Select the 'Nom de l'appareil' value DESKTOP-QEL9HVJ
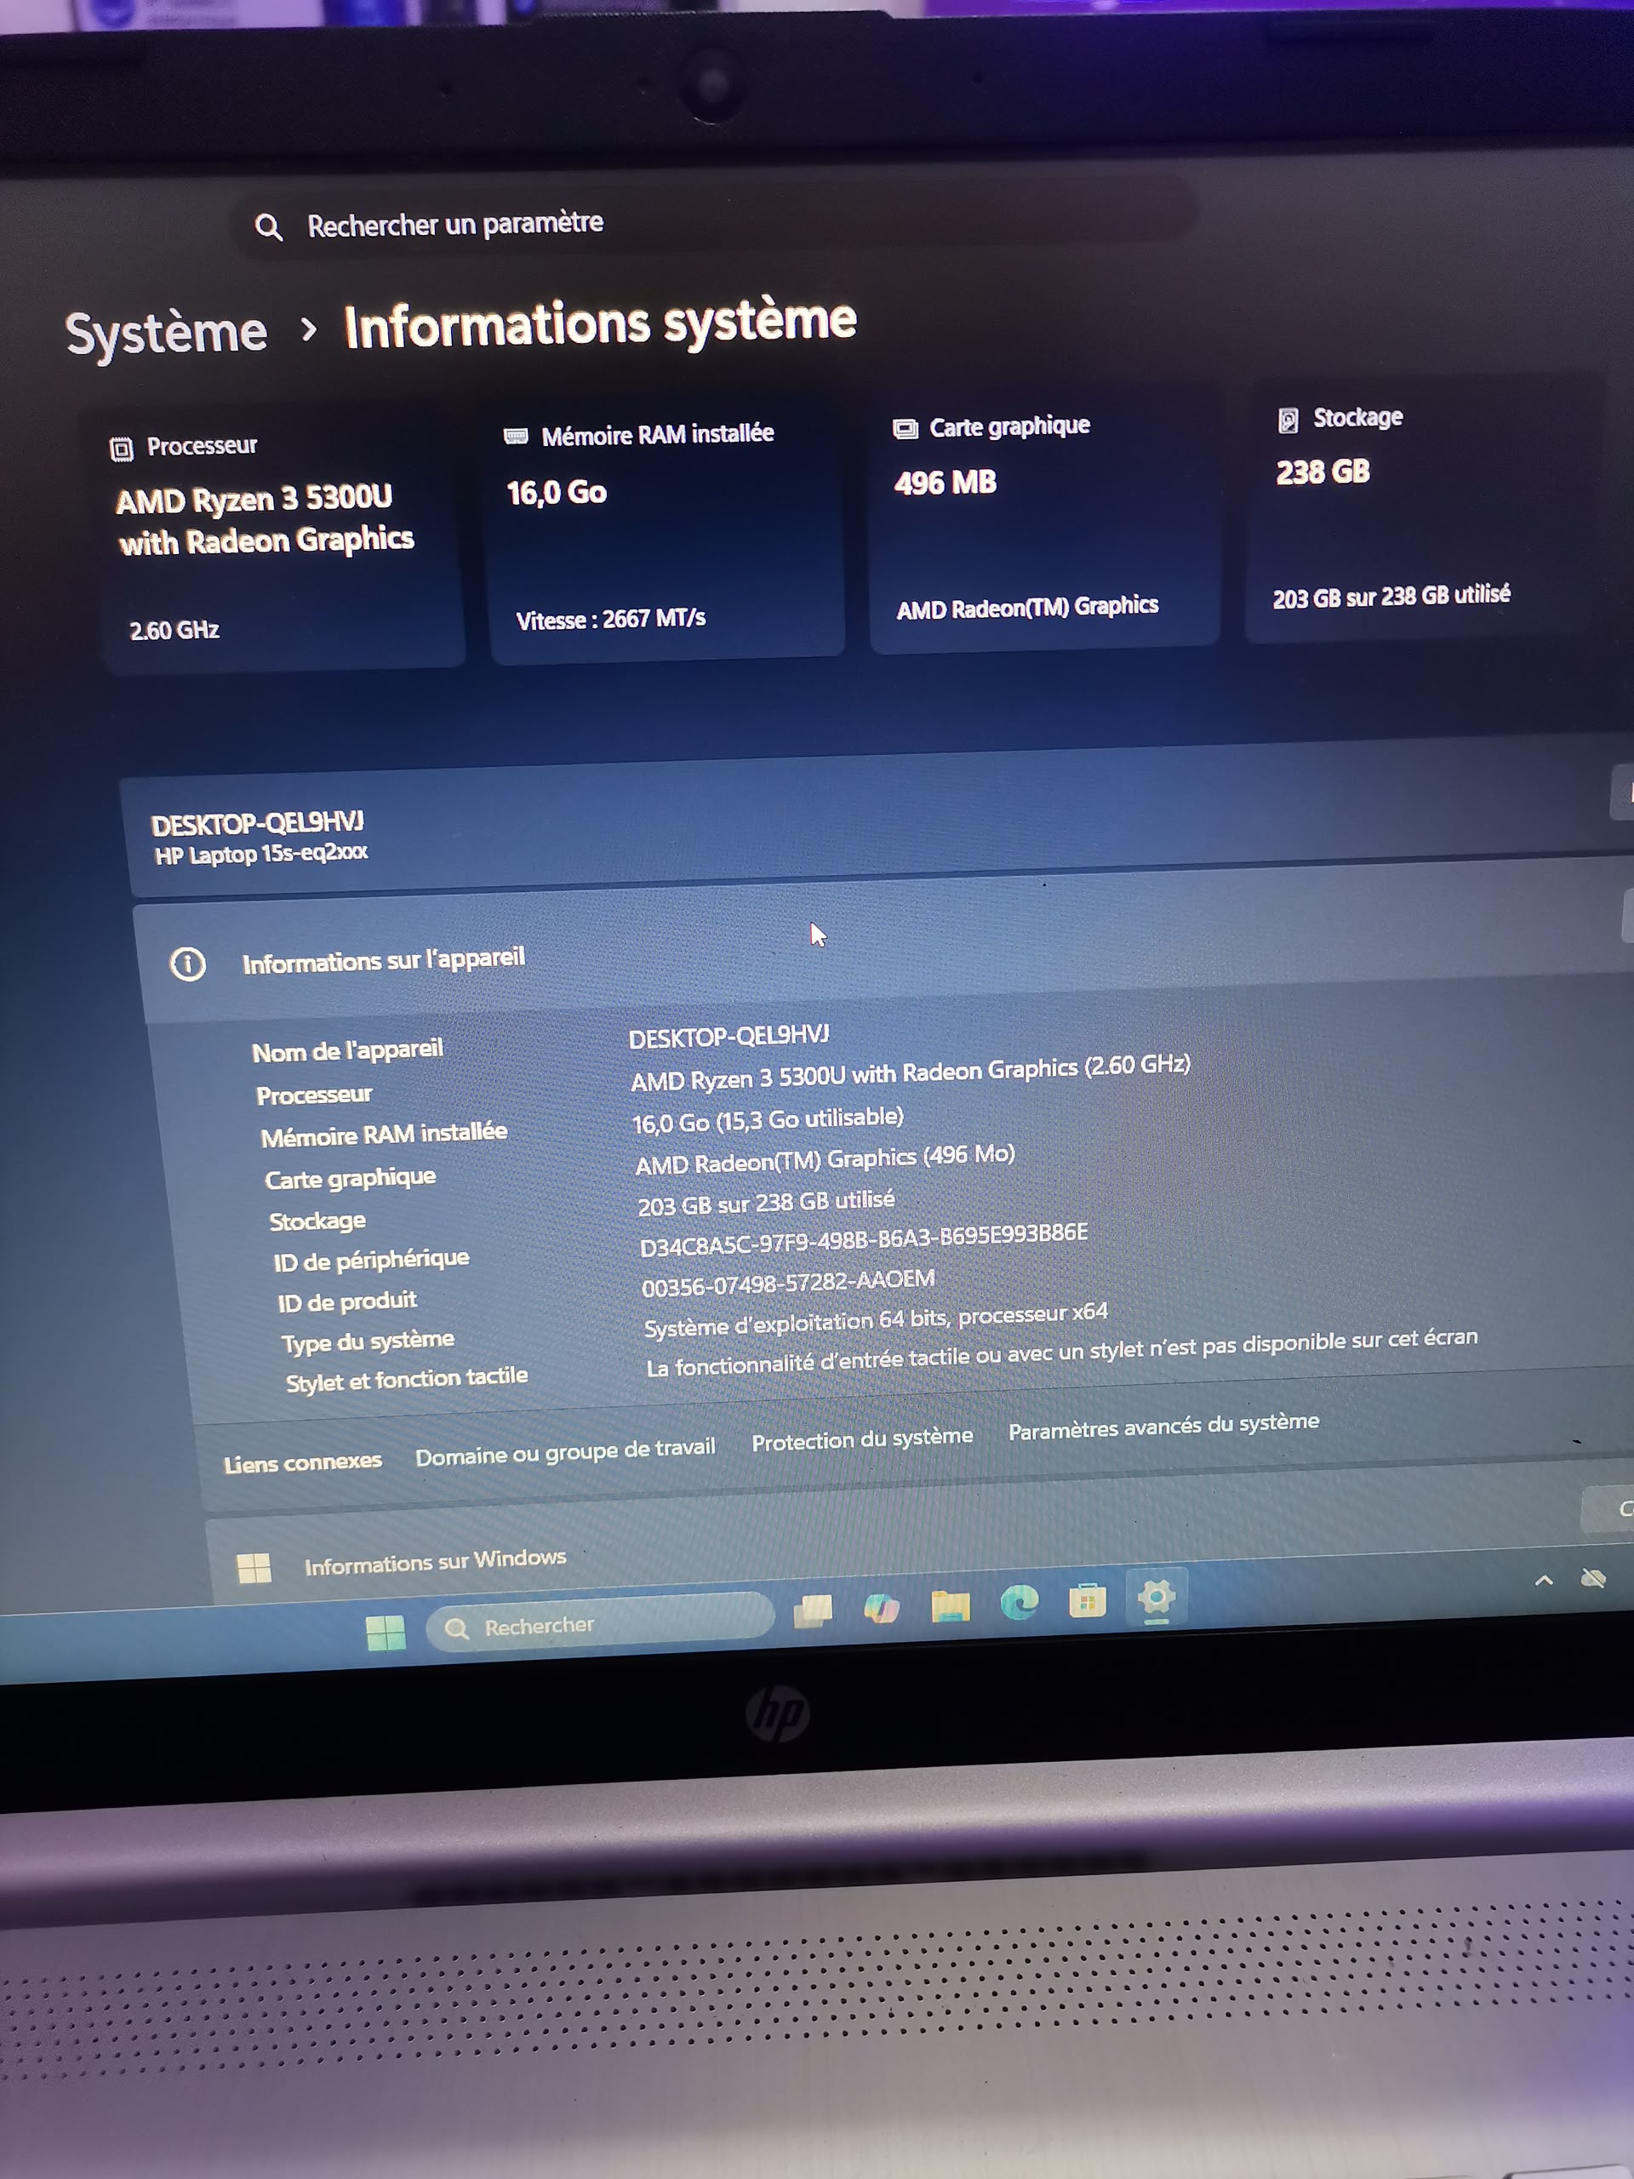Screen dimensions: 1634x2179 [728, 1037]
